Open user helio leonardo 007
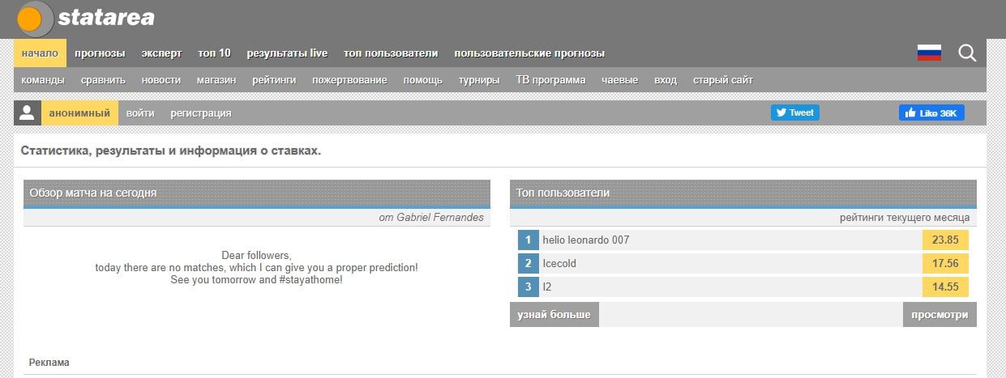The height and width of the screenshot is (378, 1006). click(x=585, y=240)
